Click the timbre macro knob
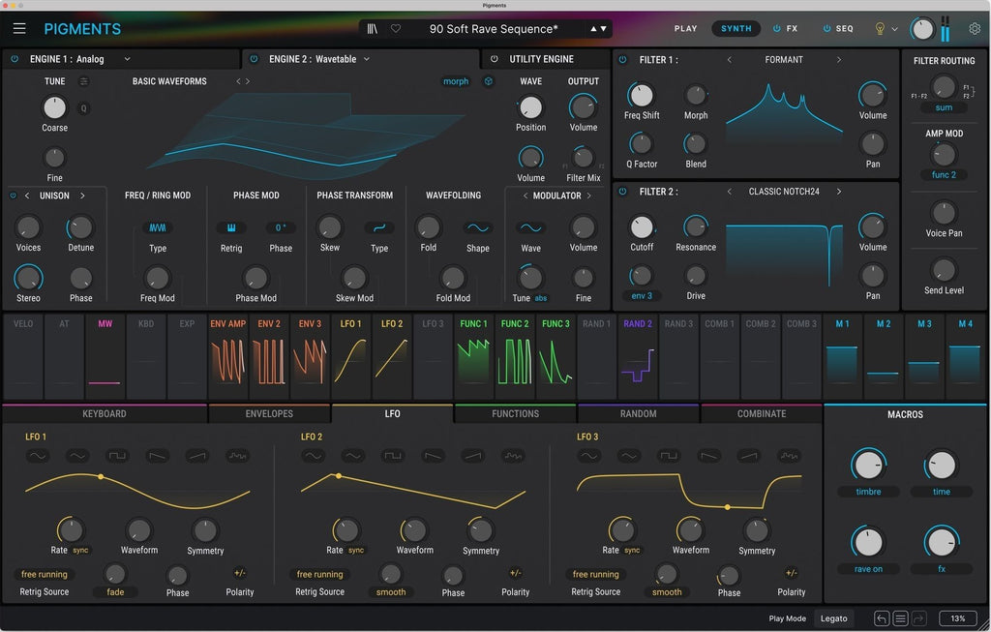 click(x=868, y=466)
